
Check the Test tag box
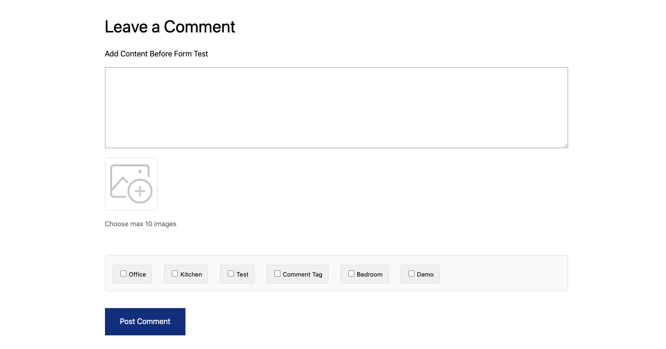(x=231, y=274)
